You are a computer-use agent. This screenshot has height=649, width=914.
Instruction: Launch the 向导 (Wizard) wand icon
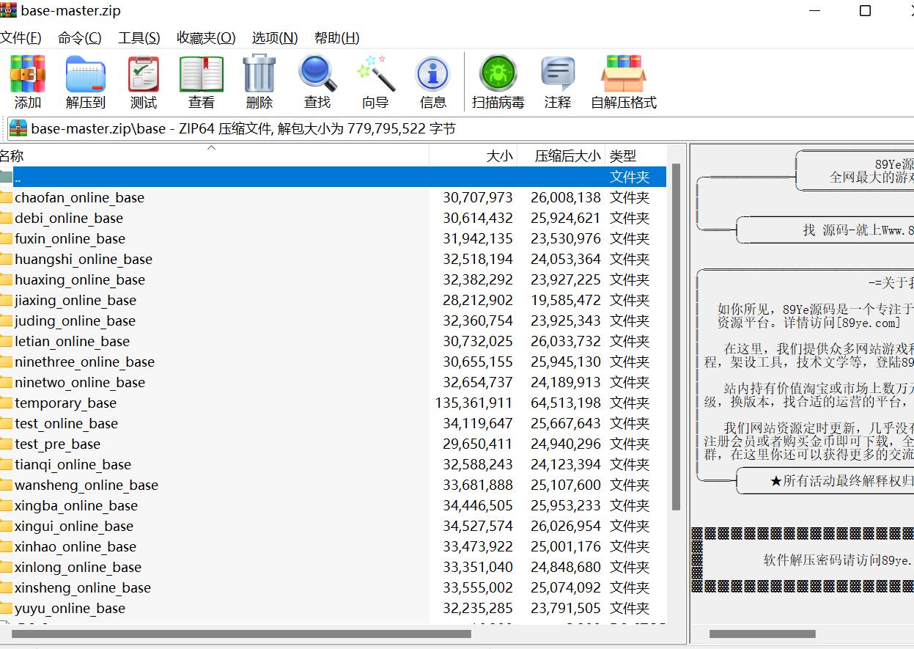(x=375, y=74)
